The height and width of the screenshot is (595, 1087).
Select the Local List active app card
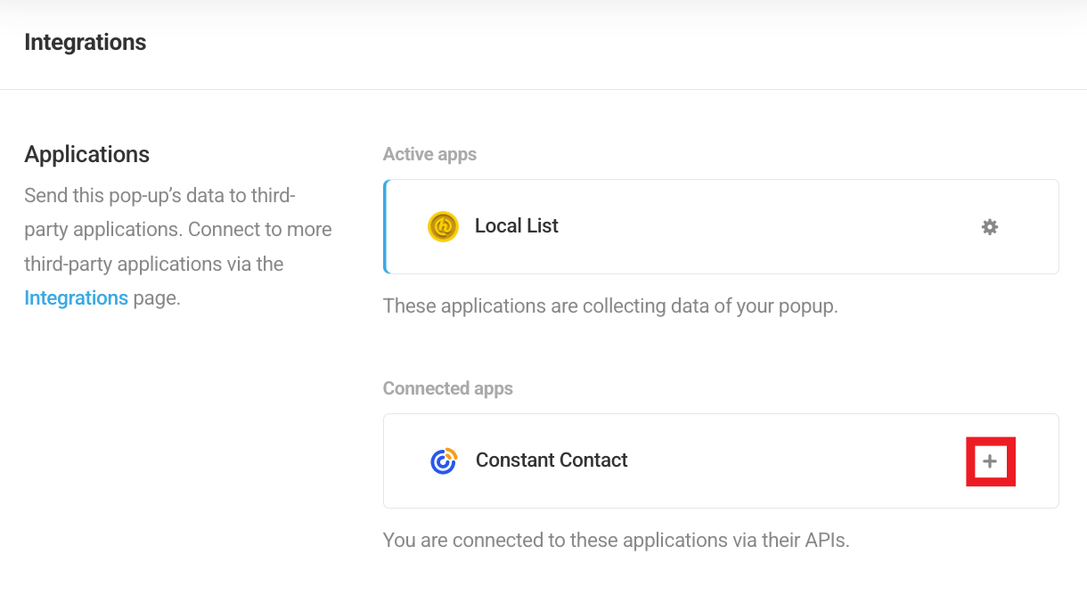point(722,226)
